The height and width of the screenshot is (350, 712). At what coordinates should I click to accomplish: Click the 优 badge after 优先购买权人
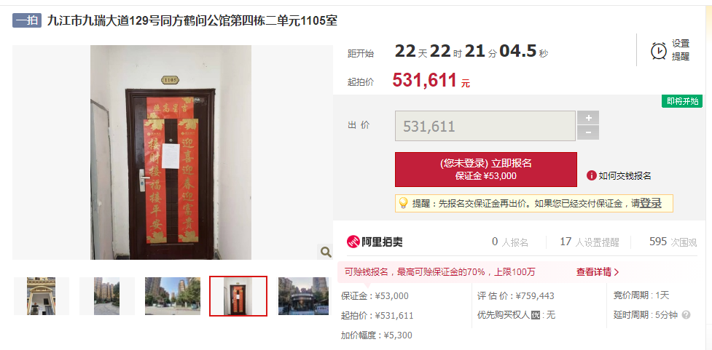point(536,314)
